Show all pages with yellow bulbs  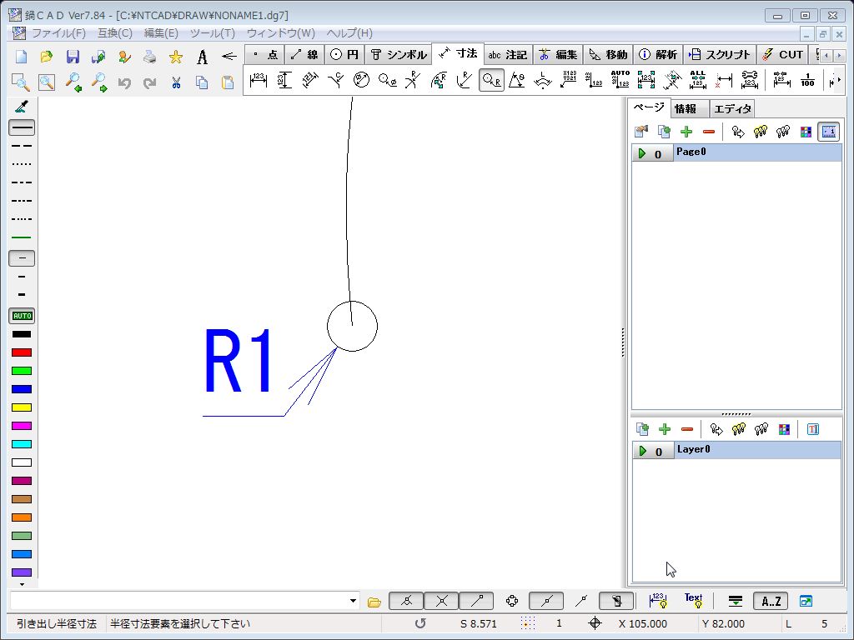pyautogui.click(x=761, y=131)
